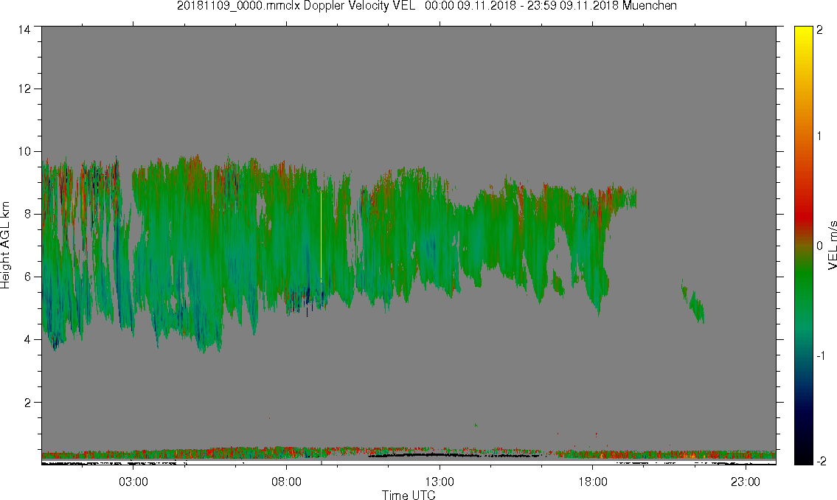Click the '13:00' time axis label
Screen dimensions: 837x500
(440, 482)
